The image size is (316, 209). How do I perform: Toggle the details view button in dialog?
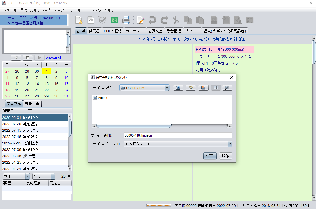[227, 88]
